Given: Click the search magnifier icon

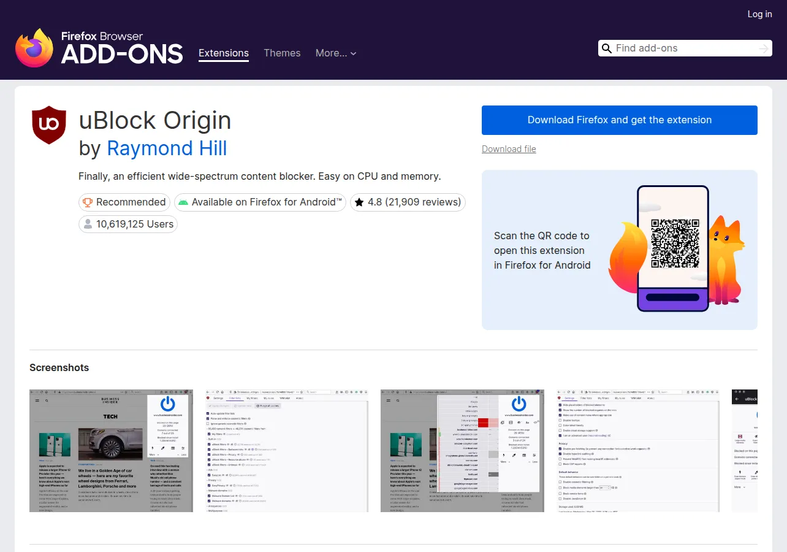Looking at the screenshot, I should 607,48.
